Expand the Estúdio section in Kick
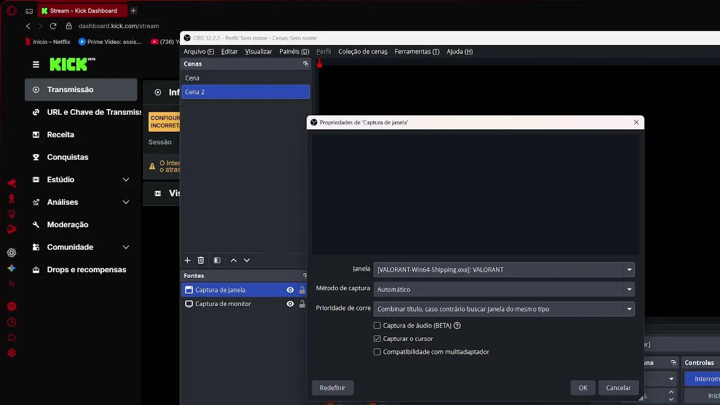Screen dimensions: 720x405 [126, 179]
